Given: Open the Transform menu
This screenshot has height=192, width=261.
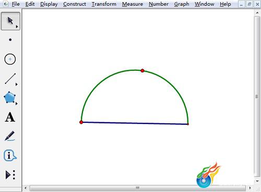Looking at the screenshot, I should click(x=104, y=4).
